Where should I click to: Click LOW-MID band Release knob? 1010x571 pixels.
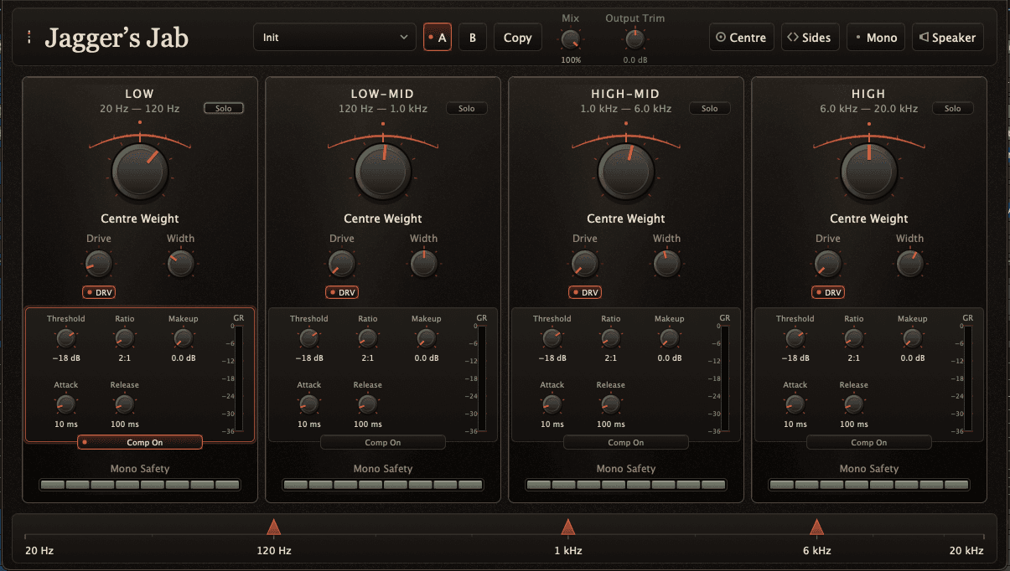pos(367,404)
